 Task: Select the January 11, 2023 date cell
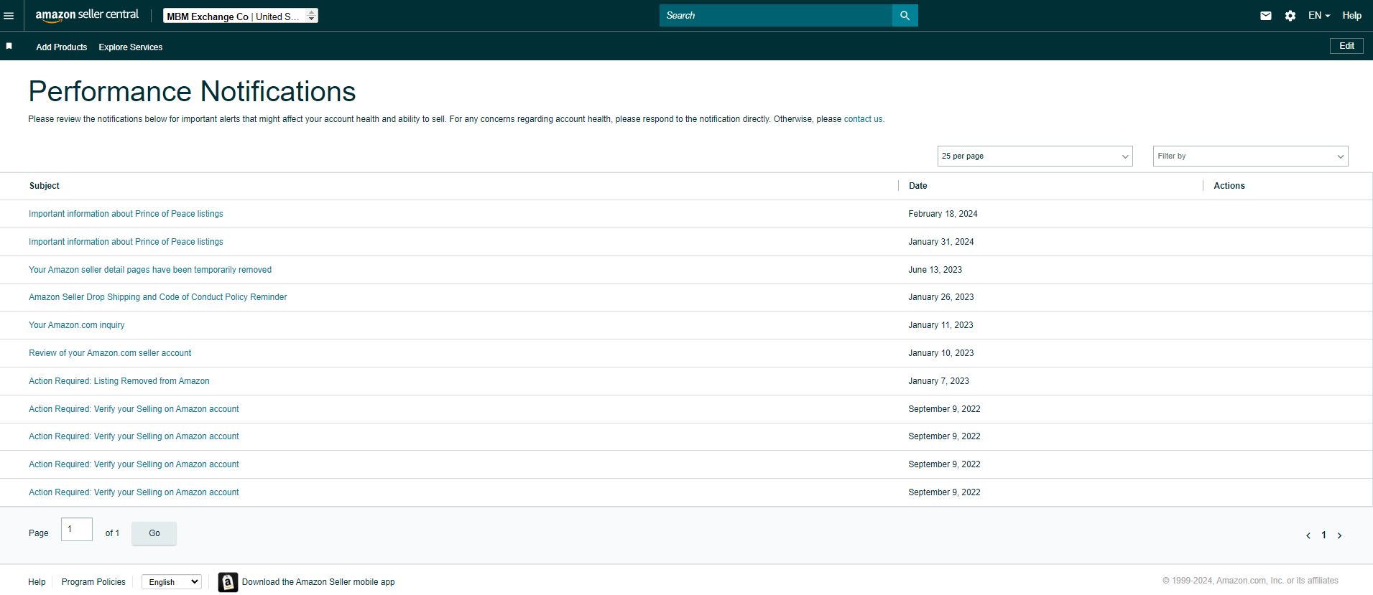[x=940, y=325]
